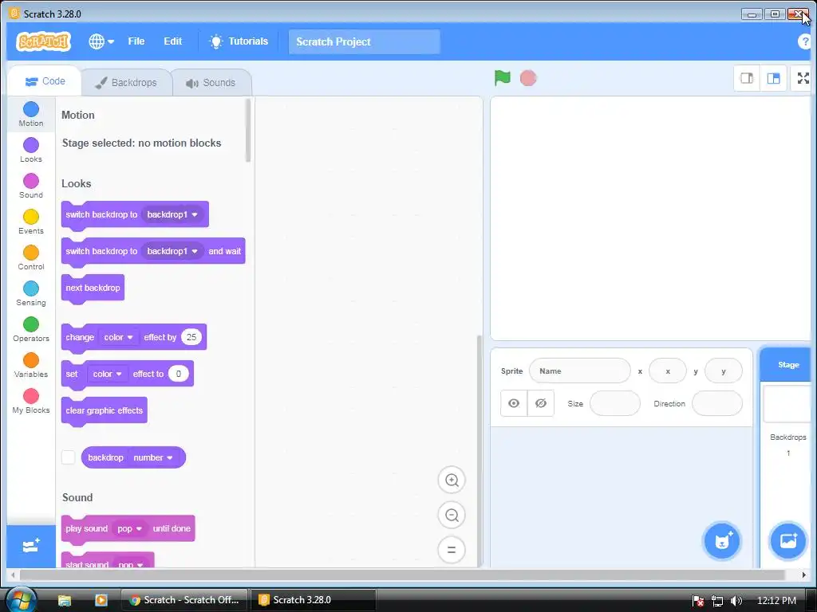Reset workspace zoom to default
Screen dimensions: 817x612
click(452, 550)
